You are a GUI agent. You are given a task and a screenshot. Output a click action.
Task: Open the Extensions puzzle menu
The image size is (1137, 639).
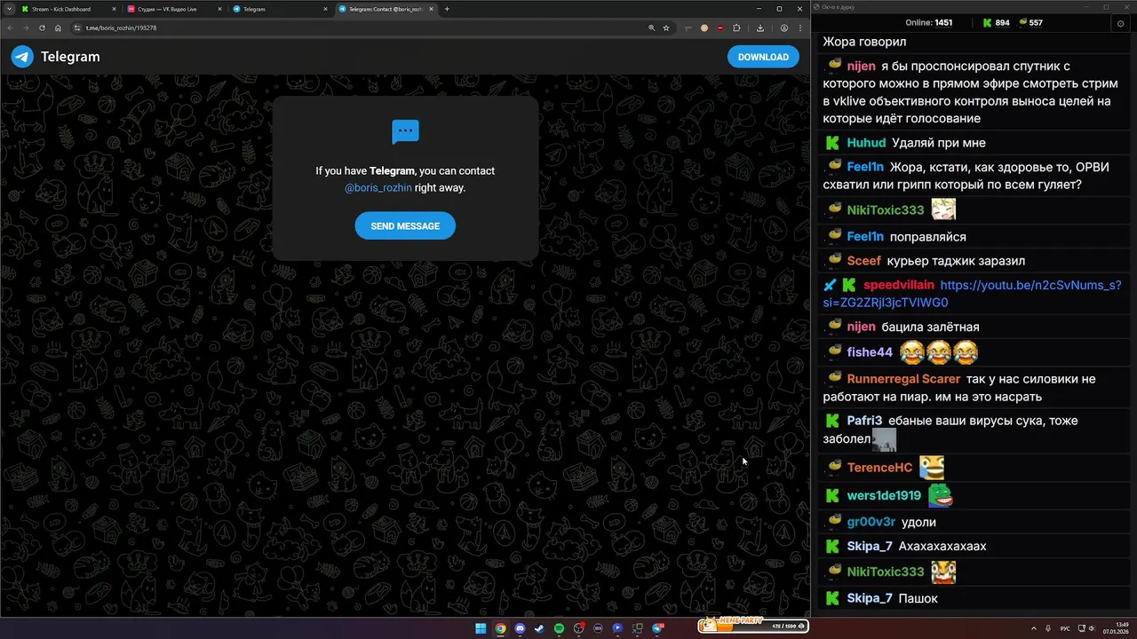tap(736, 28)
